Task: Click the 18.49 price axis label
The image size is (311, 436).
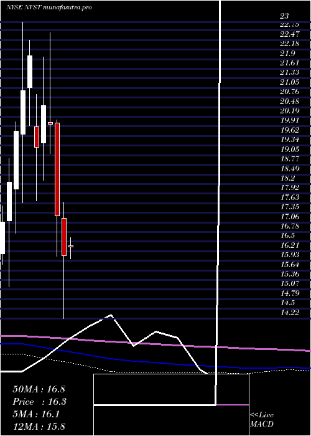Action: click(290, 169)
